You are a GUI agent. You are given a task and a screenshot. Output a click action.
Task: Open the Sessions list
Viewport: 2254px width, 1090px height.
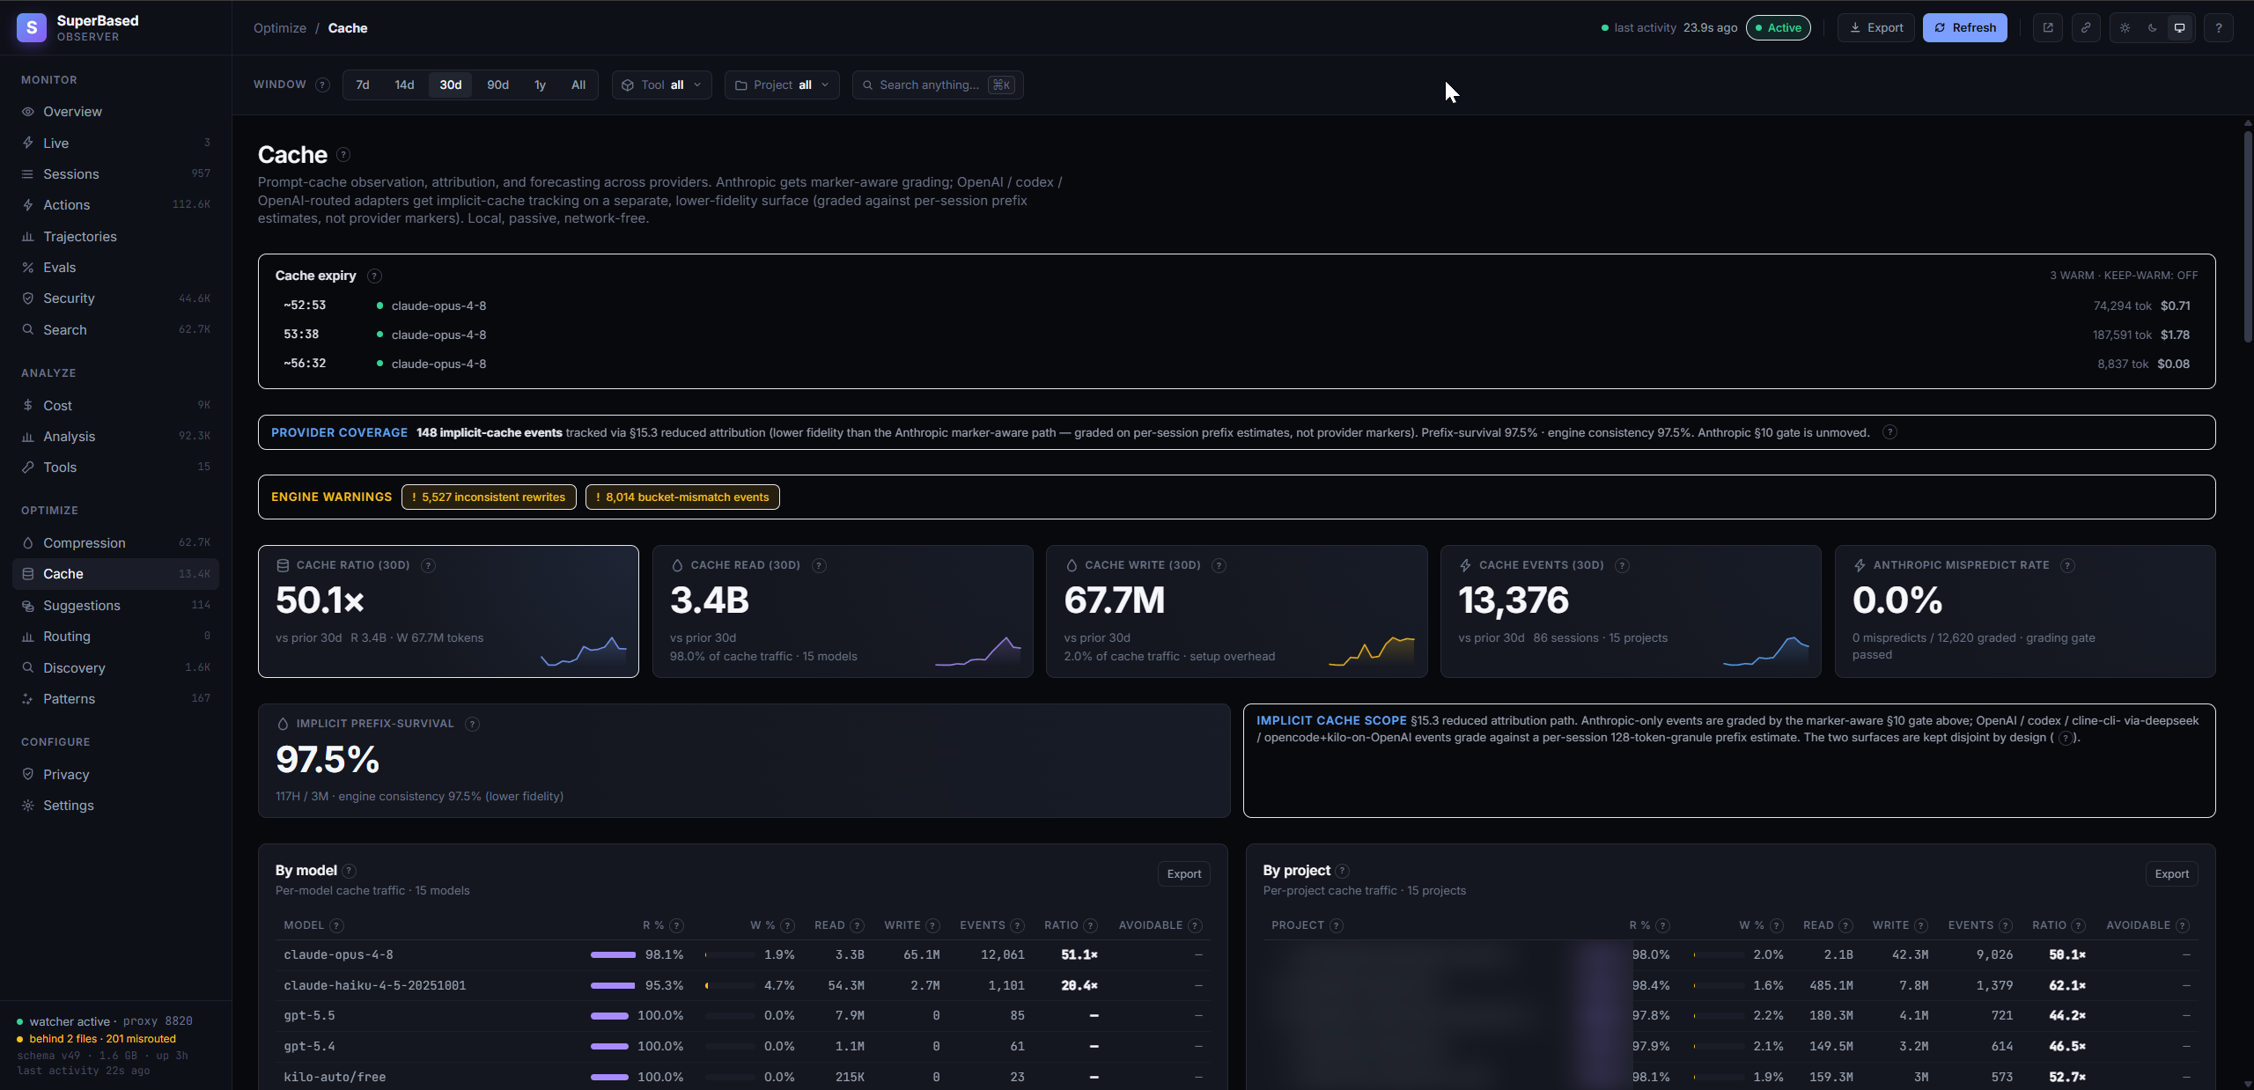pos(115,174)
